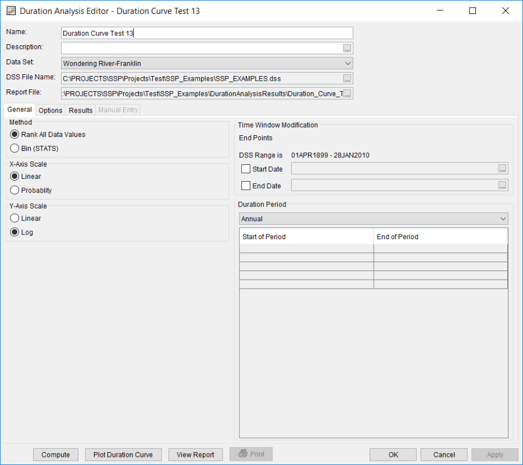
Task: Open End Date picker ellipsis button
Action: 502,185
